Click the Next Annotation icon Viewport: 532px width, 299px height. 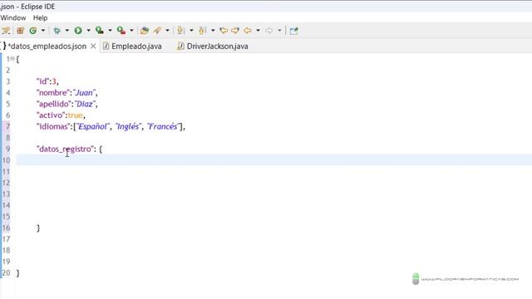pos(181,31)
